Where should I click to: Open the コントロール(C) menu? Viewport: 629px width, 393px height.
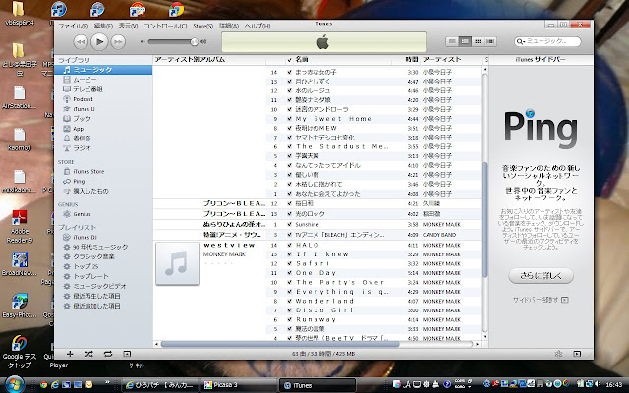tap(165, 26)
